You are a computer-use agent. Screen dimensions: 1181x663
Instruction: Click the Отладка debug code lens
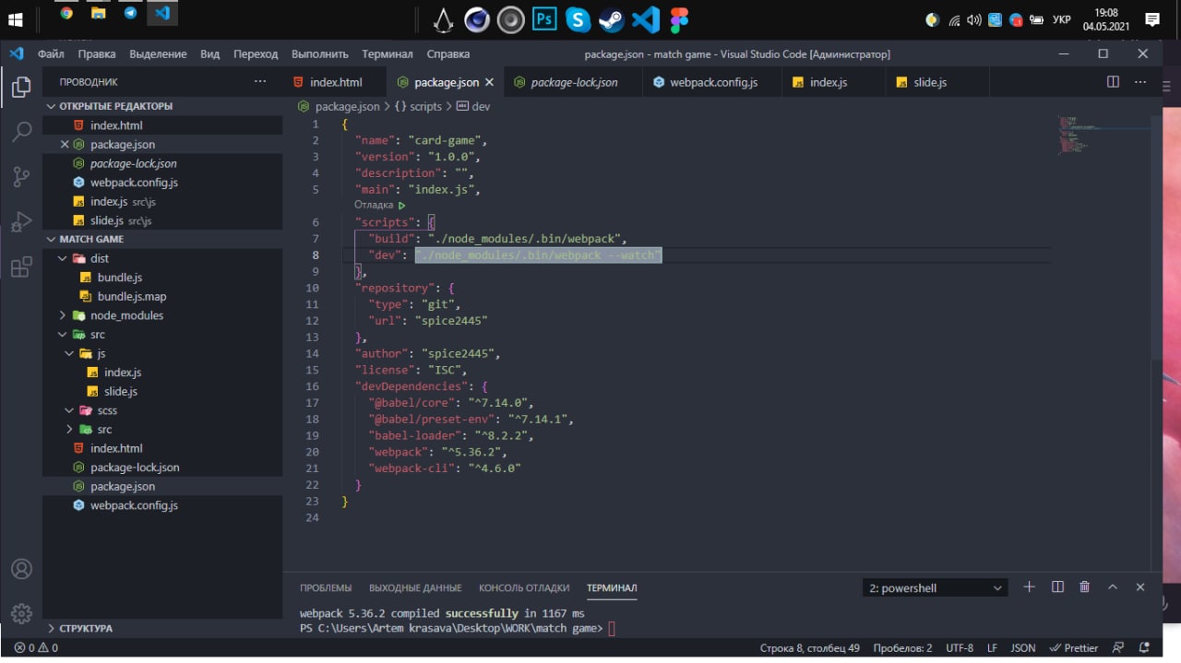tap(374, 205)
